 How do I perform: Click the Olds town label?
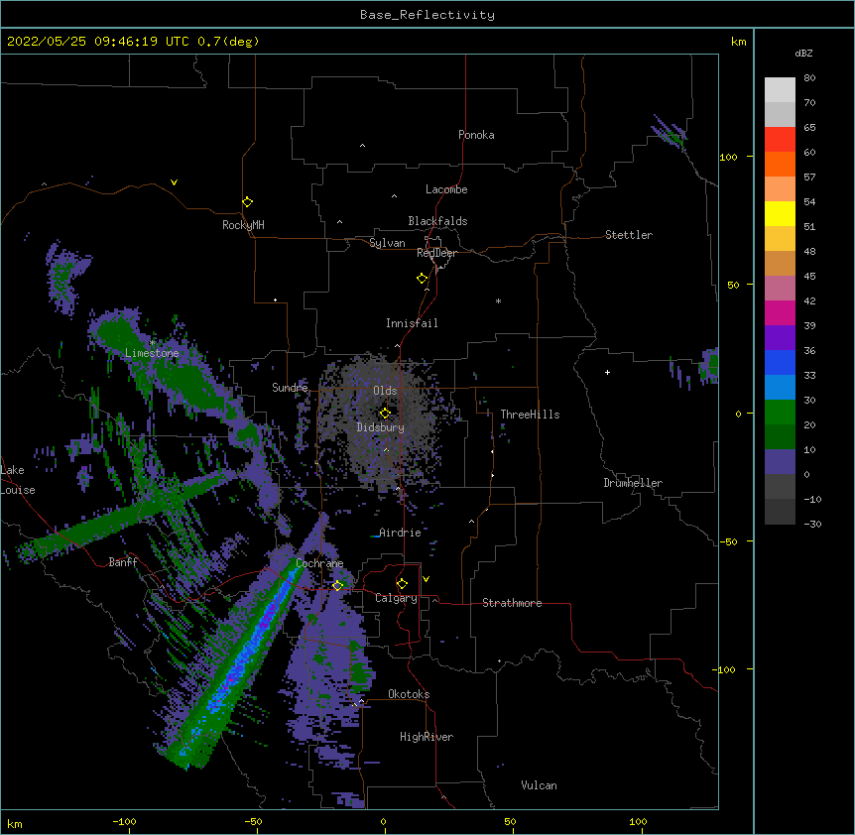385,391
